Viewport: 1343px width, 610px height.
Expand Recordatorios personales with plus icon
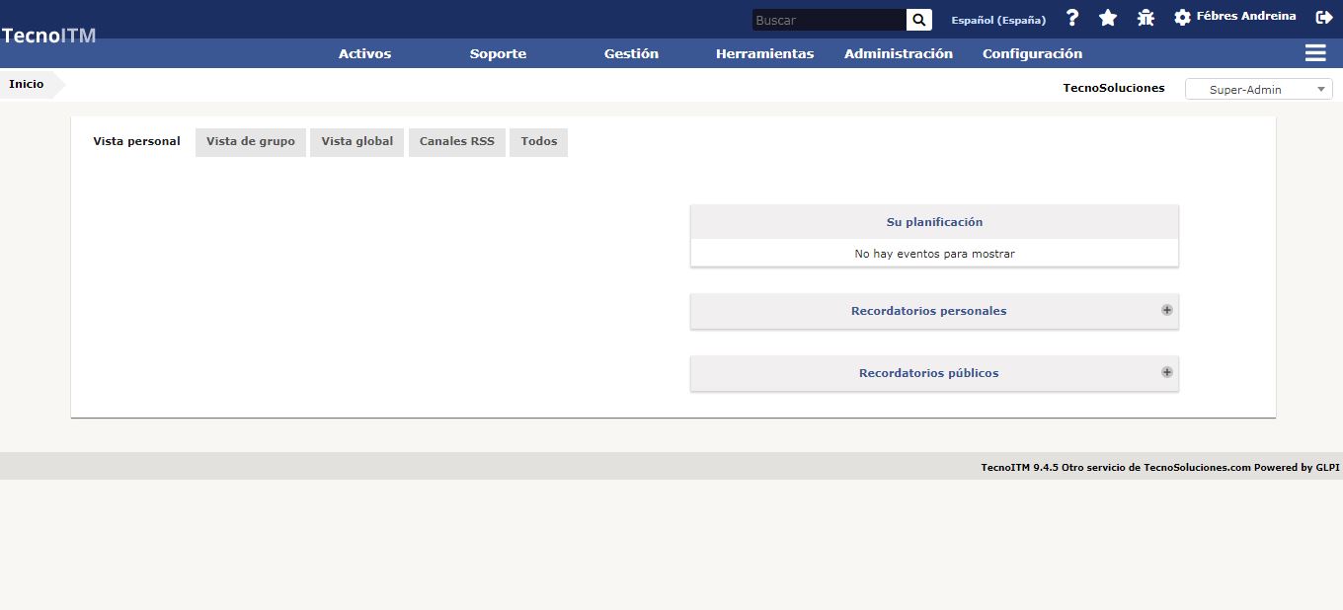(x=1166, y=310)
